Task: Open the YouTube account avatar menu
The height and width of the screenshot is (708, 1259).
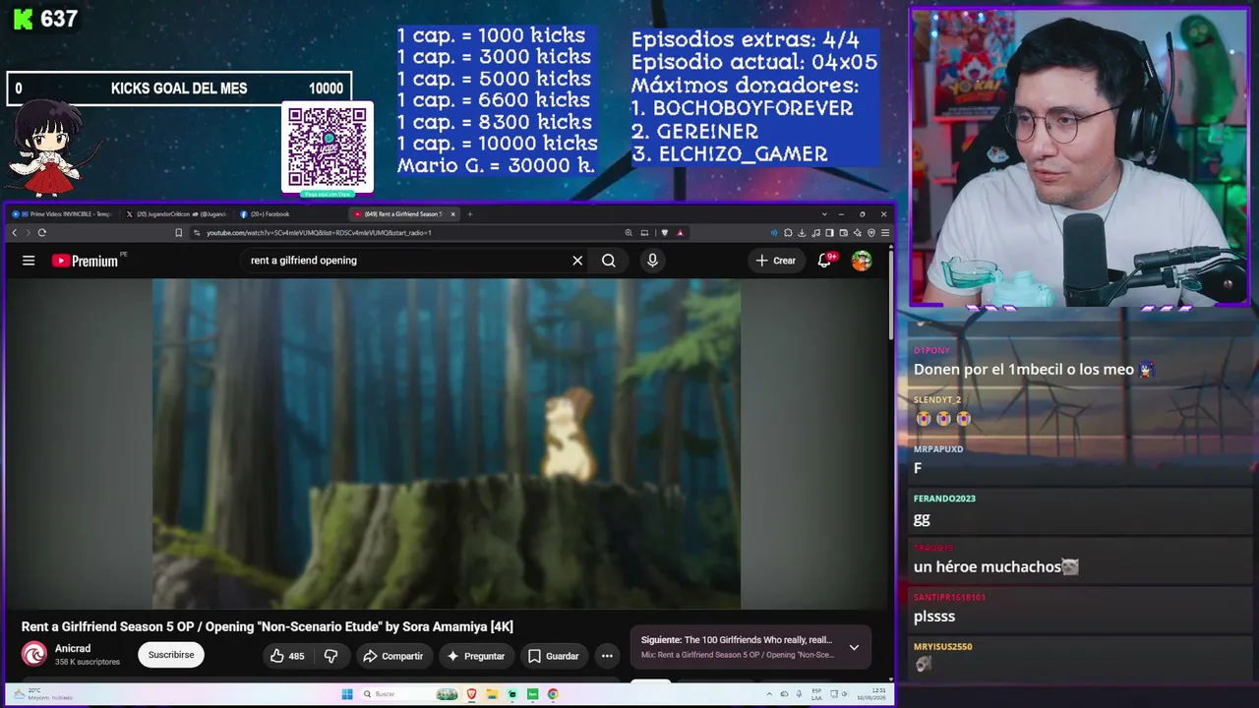Action: coord(862,261)
